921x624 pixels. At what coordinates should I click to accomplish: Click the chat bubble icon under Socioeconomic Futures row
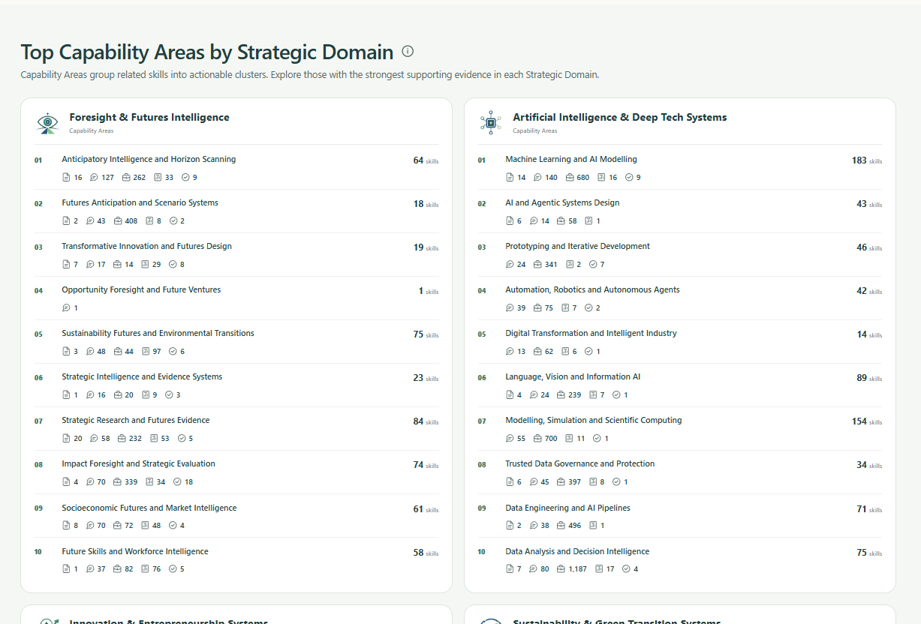pyautogui.click(x=90, y=526)
